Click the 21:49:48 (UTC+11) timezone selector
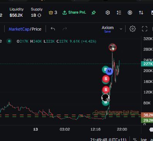Screen dimensions: 153x141 [108, 139]
